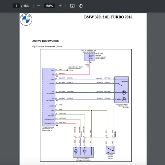The width and height of the screenshot is (165, 165).
Task: Rotate the document with the rotate icon
Action: pos(80,6)
